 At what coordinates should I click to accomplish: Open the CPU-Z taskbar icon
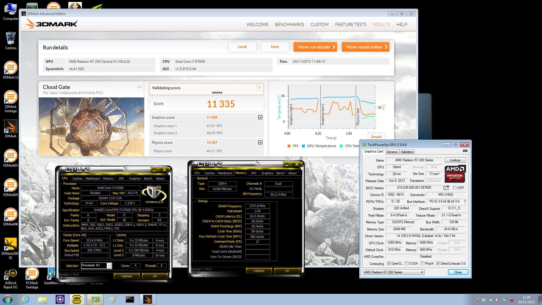(x=60, y=299)
